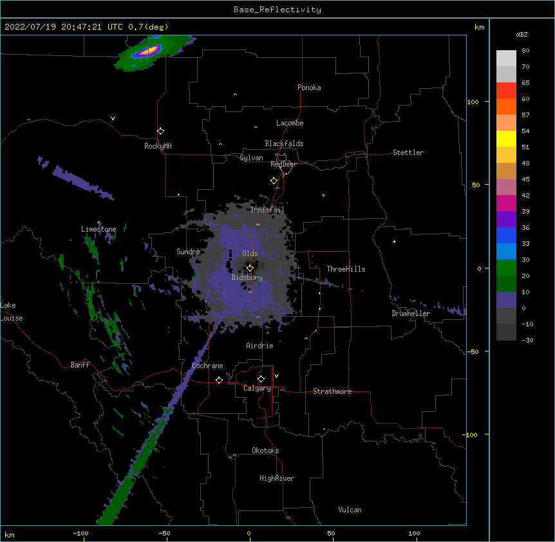The width and height of the screenshot is (555, 542).
Task: Select the radar site diamond between Olds and Didsbury
Action: pos(250,268)
